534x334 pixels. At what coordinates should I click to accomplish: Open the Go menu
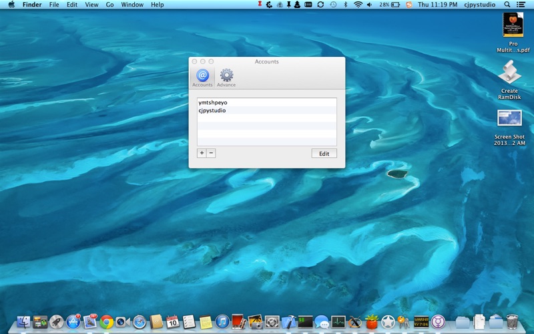click(x=109, y=5)
